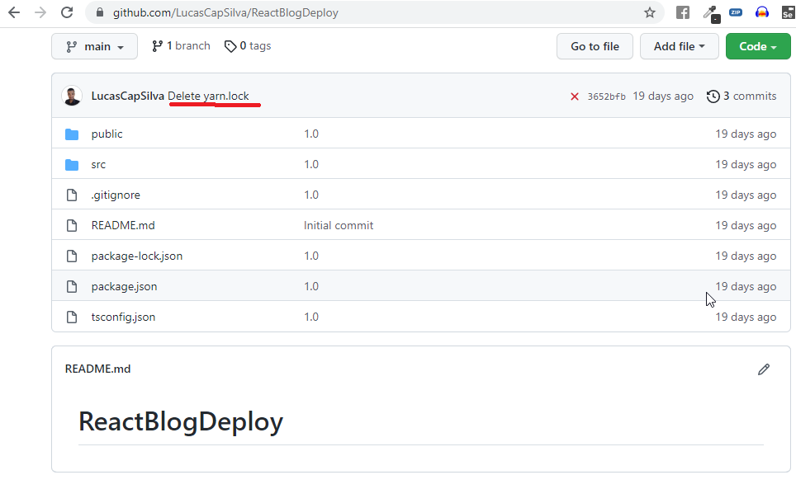Go back using the browser back arrow
Viewport: 796px width, 489px height.
click(x=14, y=12)
